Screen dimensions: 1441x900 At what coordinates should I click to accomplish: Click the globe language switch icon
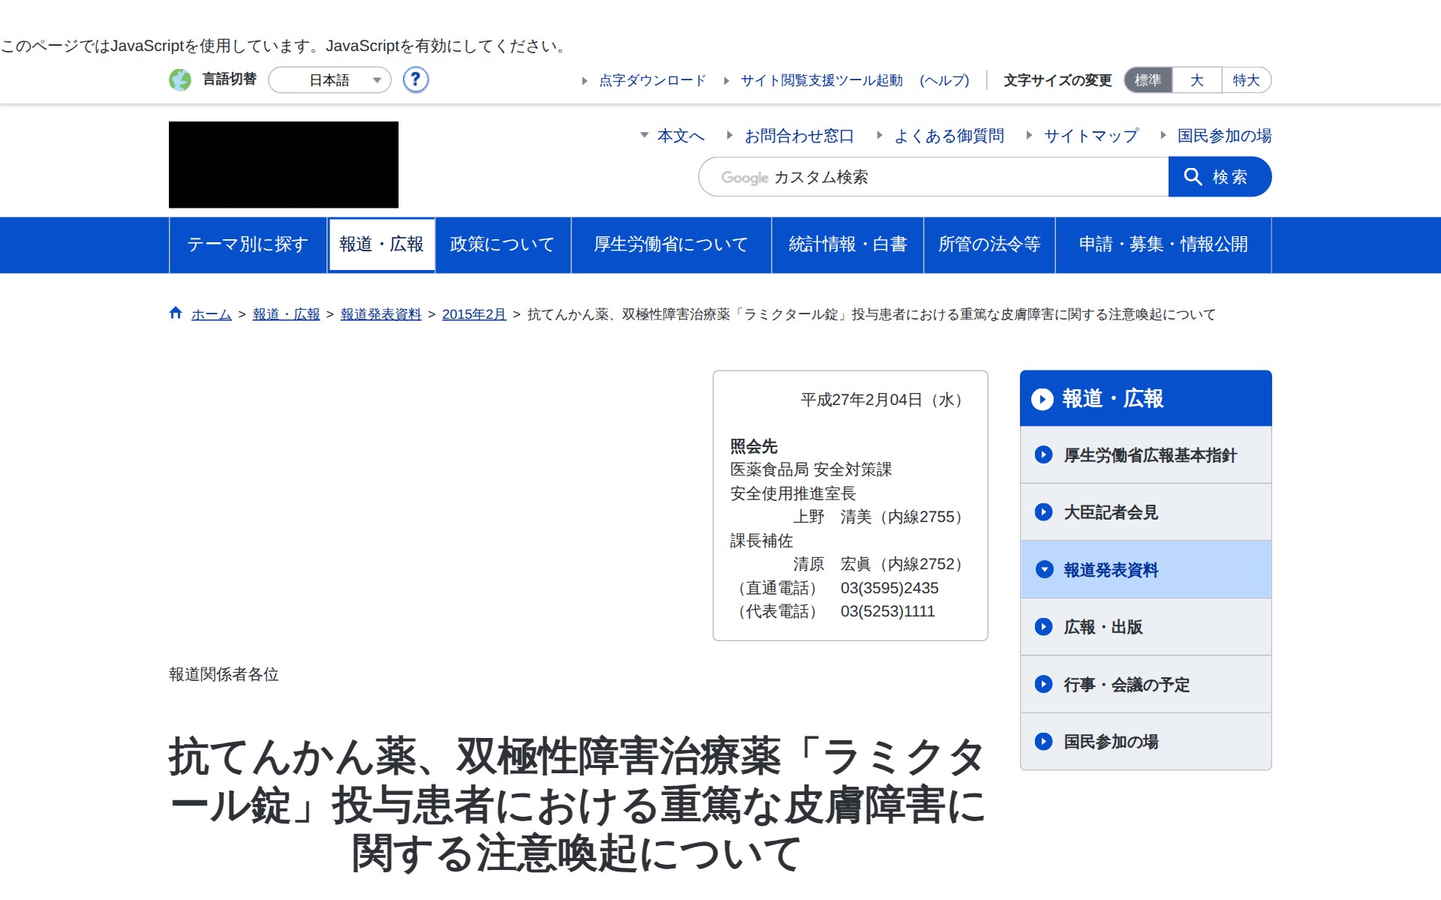click(x=180, y=79)
